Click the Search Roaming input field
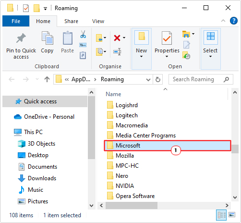 [201, 79]
